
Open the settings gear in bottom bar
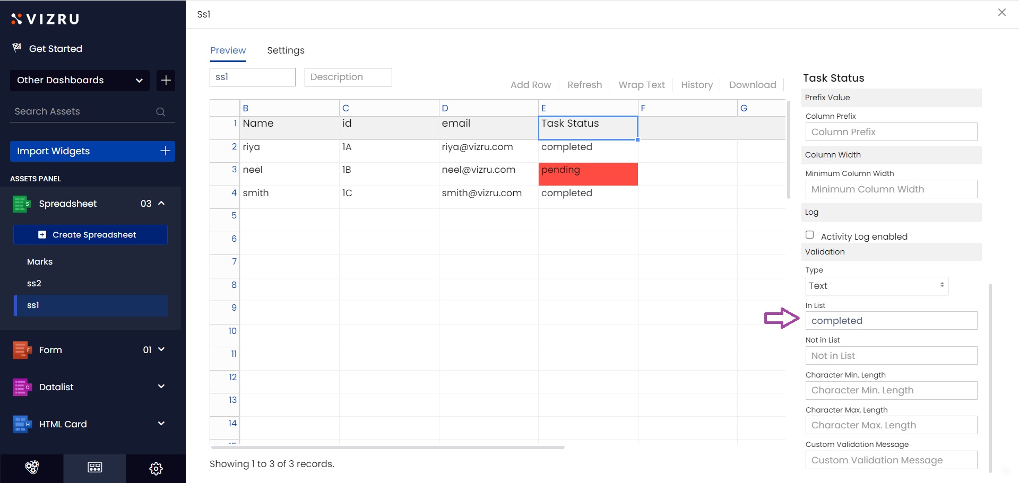156,468
